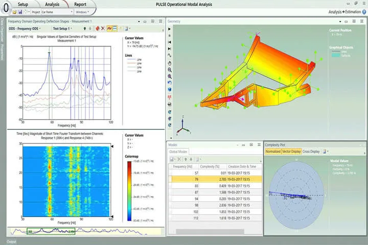The height and width of the screenshot is (245, 368).
Task: Open the Setup tab
Action: tap(23, 4)
